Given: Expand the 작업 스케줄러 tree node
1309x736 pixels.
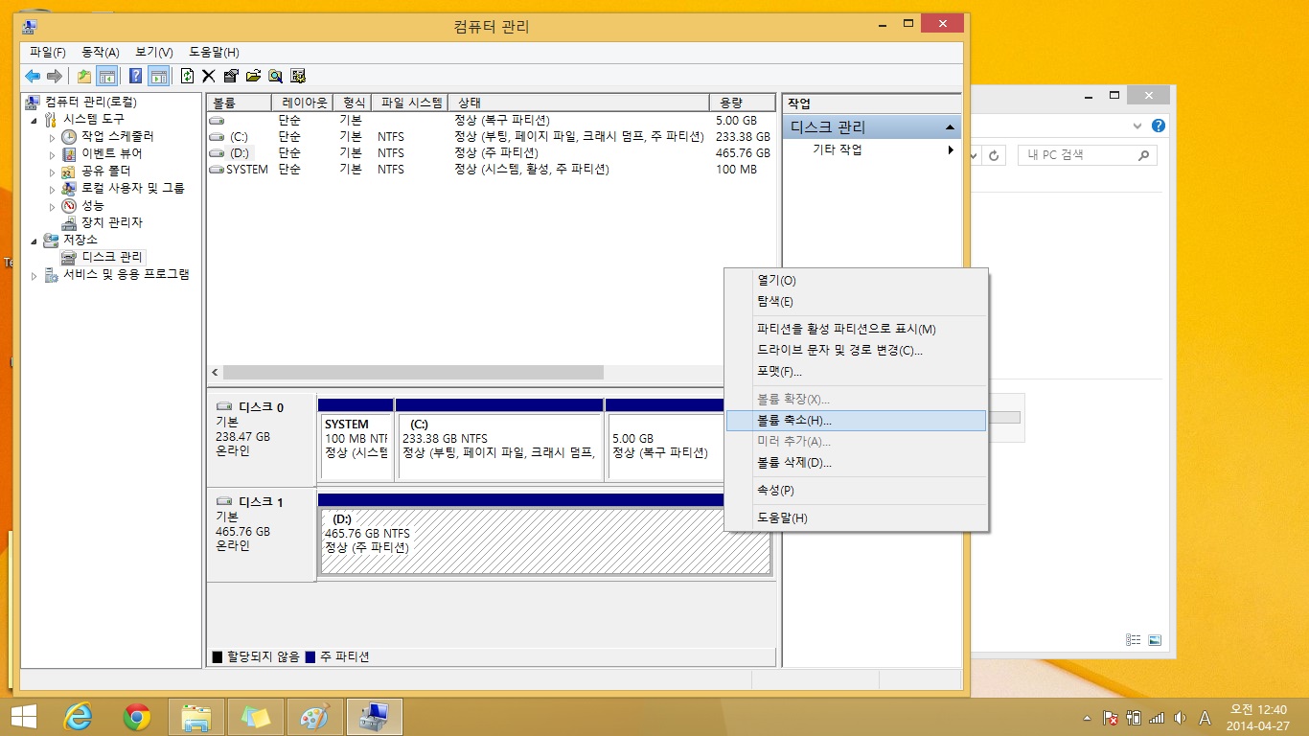Looking at the screenshot, I should pos(53,137).
